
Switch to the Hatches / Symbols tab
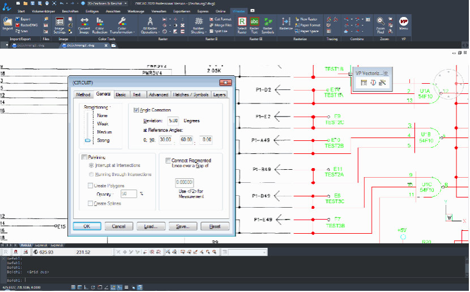click(191, 95)
